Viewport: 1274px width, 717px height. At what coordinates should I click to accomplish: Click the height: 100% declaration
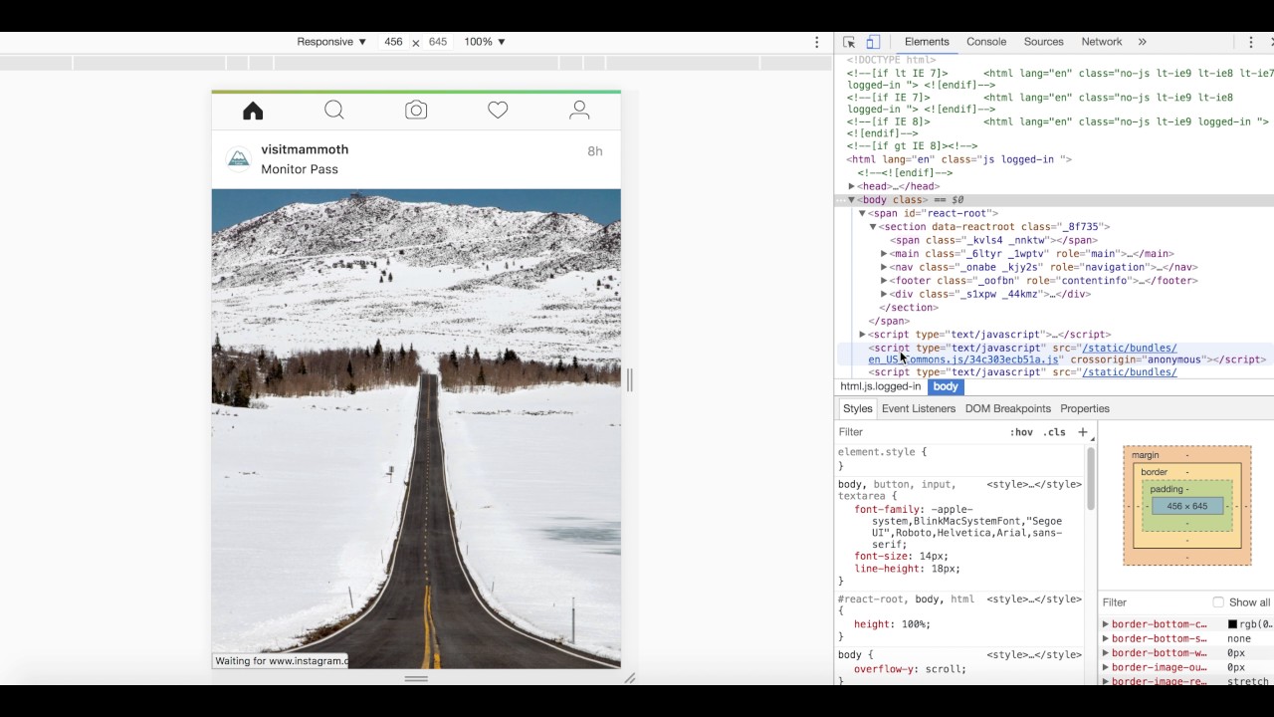click(892, 624)
